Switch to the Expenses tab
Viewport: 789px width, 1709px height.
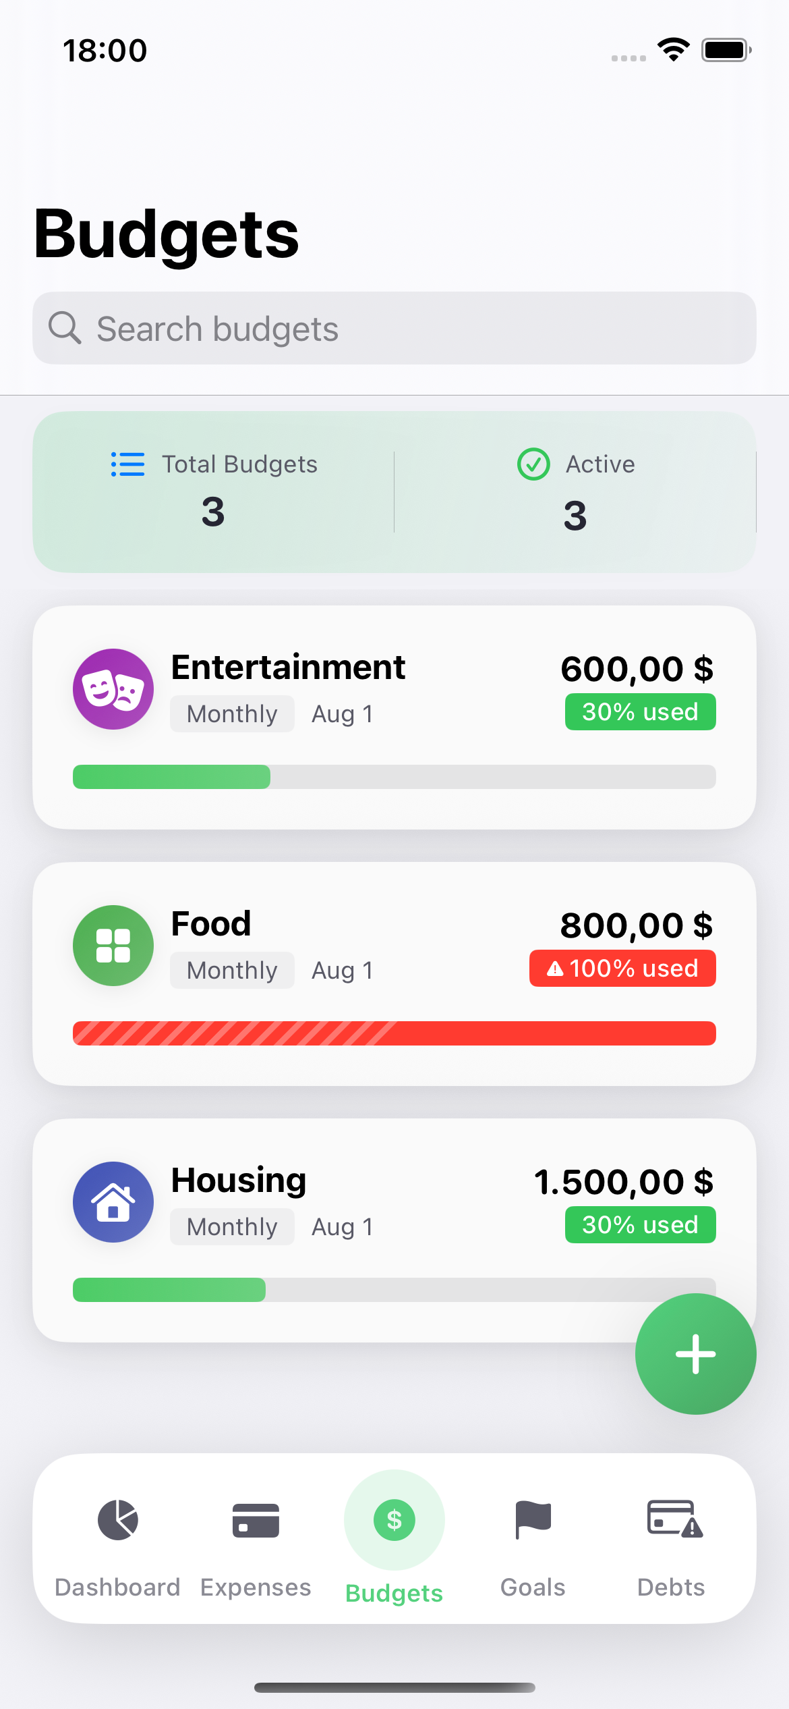[x=256, y=1546]
